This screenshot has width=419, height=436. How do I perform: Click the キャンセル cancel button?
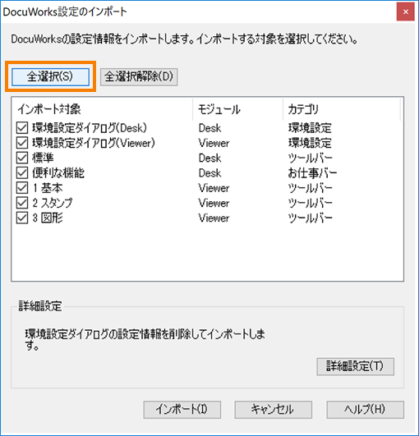273,410
